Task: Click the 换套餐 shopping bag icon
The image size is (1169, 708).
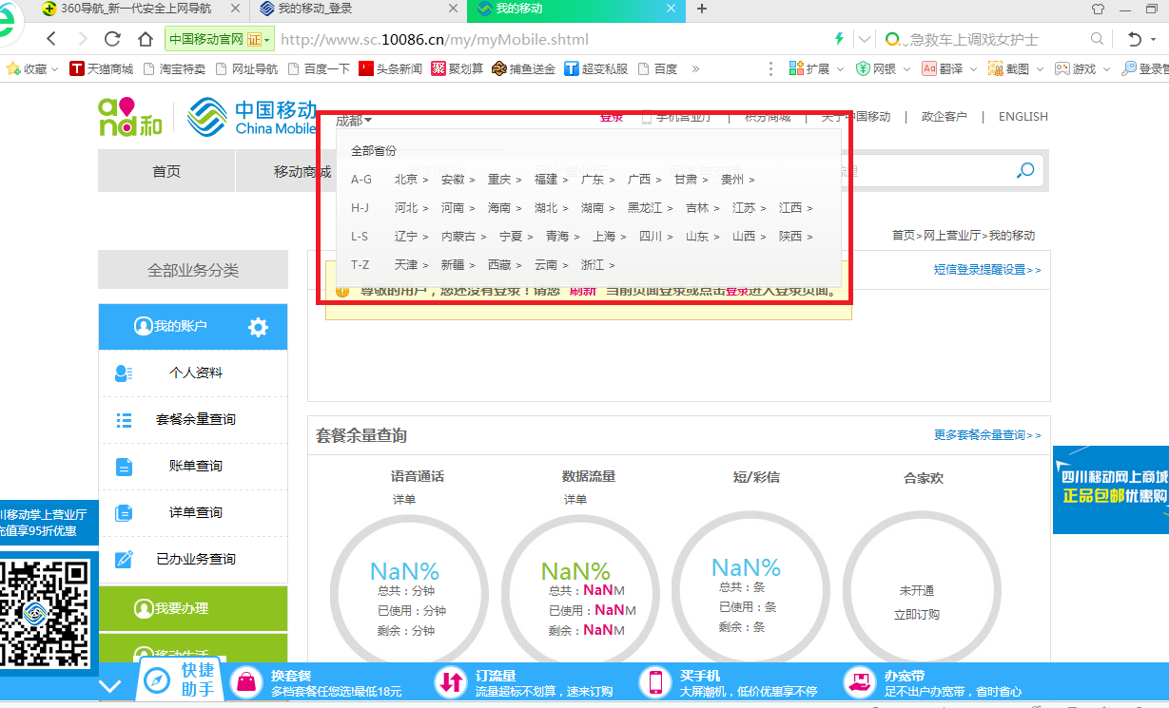Action: pos(246,682)
